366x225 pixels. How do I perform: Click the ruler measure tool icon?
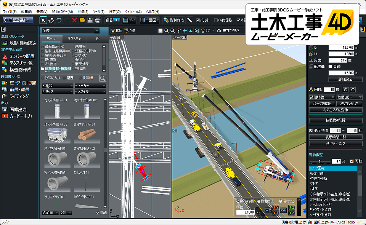tap(189, 20)
